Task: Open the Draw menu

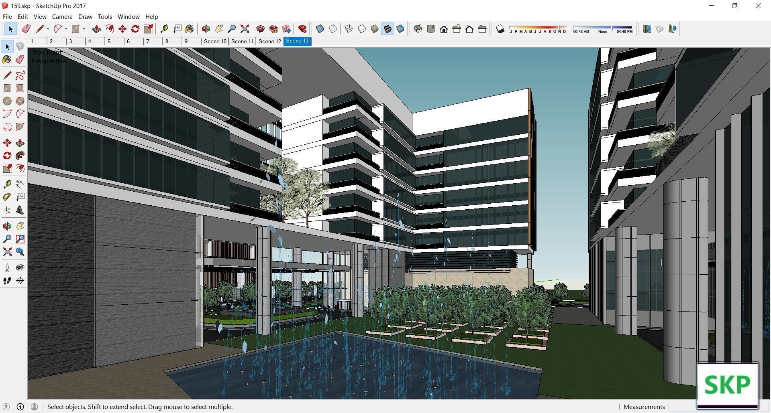Action: click(85, 16)
